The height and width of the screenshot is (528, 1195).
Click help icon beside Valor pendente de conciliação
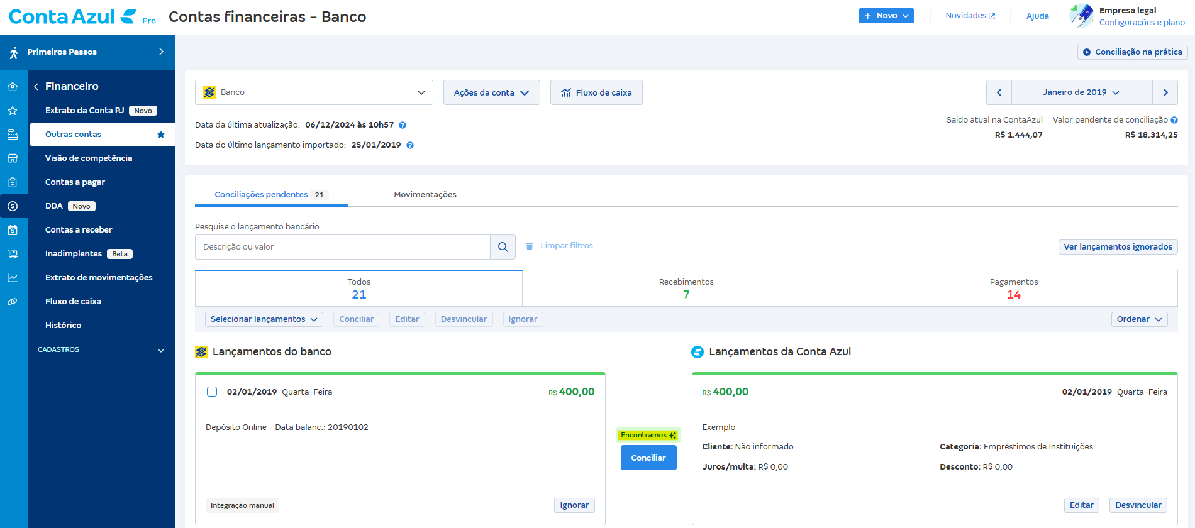[1174, 120]
